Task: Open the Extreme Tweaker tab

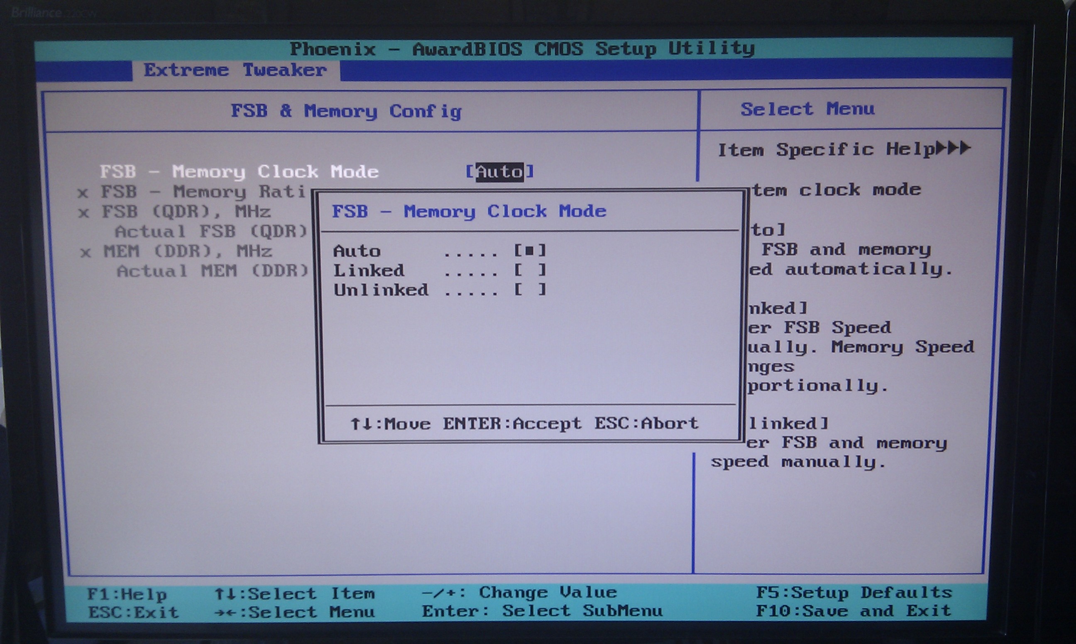Action: 235,70
